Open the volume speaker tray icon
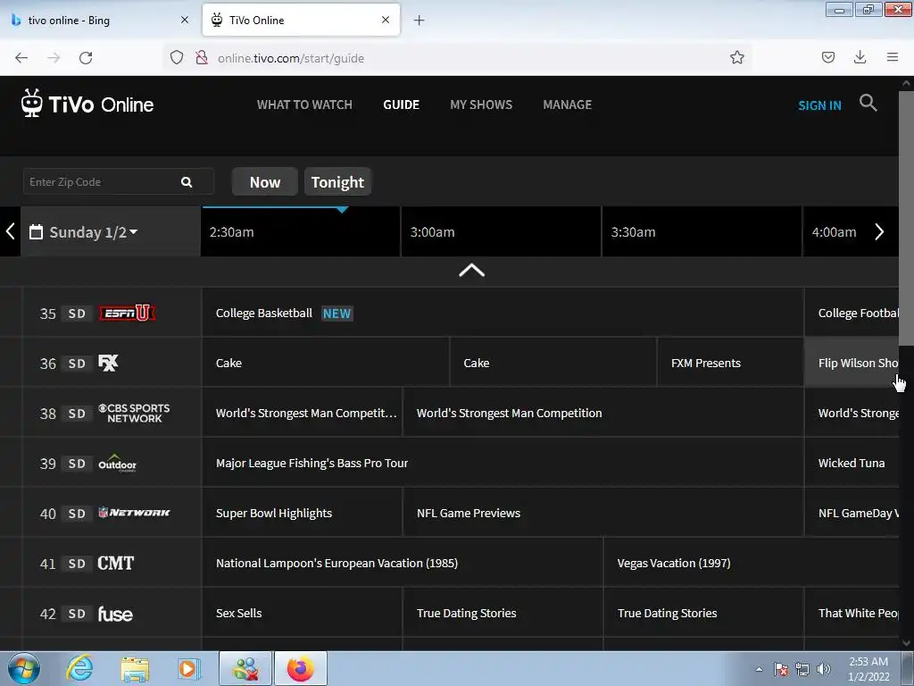Screen dimensions: 914x686 [x=824, y=669]
